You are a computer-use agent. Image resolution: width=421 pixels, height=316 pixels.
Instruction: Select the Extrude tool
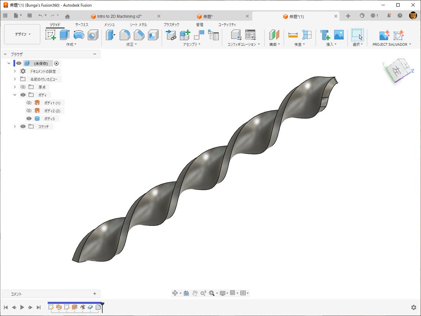pos(64,34)
